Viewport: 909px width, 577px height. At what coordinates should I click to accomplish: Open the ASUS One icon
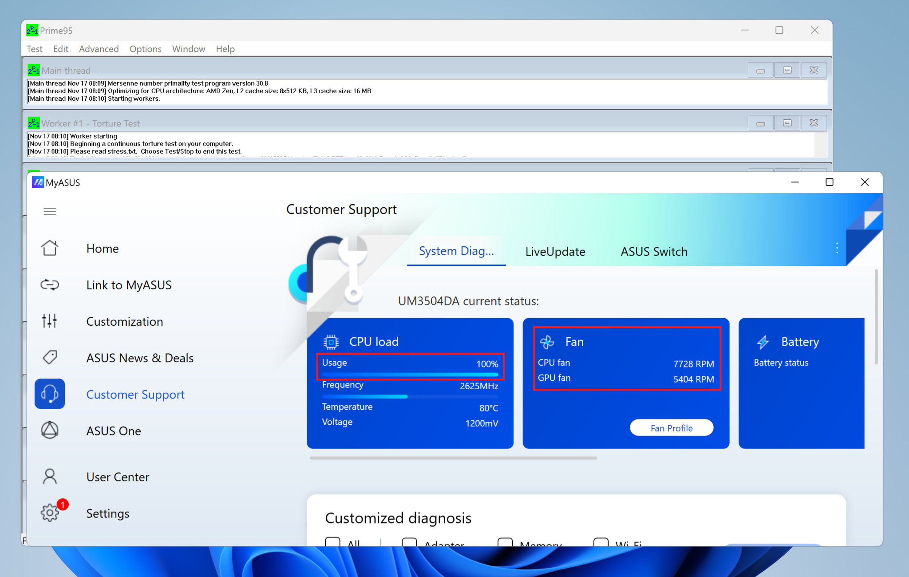[50, 430]
